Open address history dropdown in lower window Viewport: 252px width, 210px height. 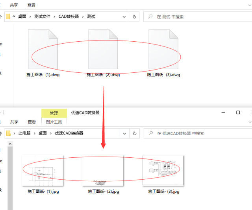124,133
